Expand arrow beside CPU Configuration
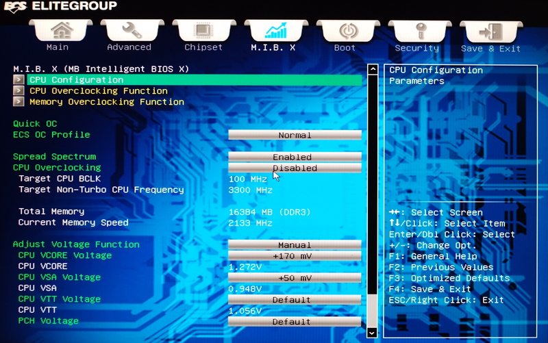Image resolution: width=548 pixels, height=343 pixels. pos(18,79)
